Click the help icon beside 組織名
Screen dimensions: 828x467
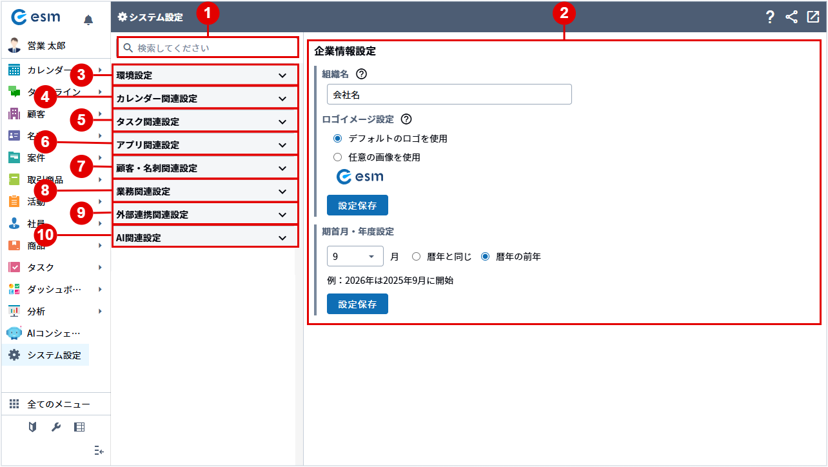click(x=360, y=74)
